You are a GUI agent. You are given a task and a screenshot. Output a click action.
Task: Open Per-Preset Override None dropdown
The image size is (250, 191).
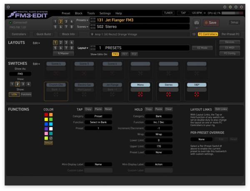[x=201, y=139]
